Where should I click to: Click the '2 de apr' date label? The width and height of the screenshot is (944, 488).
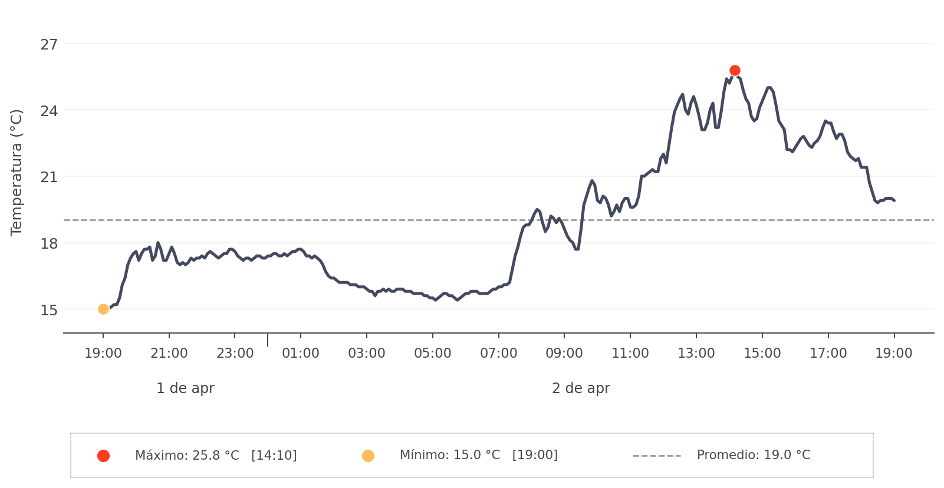(x=581, y=388)
